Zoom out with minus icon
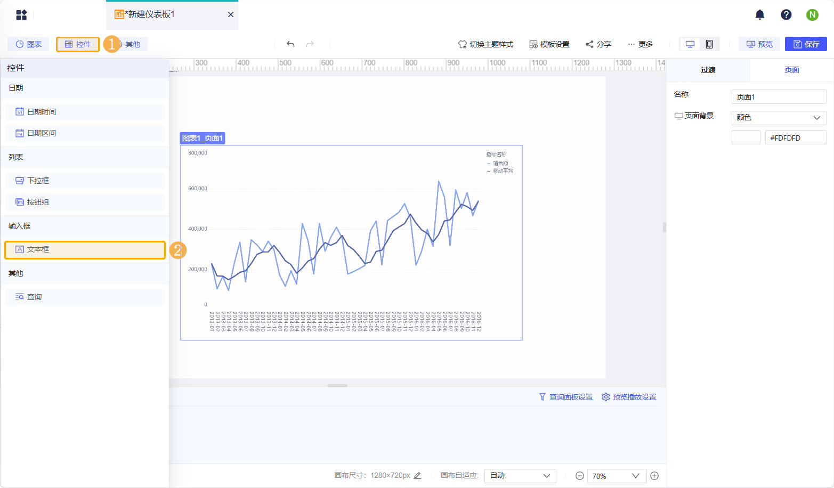Screen dimensions: 834x488 580,476
